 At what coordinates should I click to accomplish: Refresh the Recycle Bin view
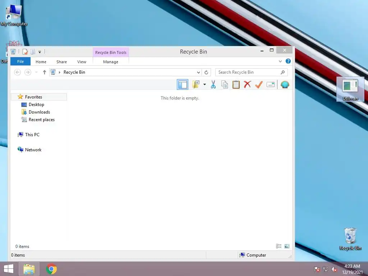coord(206,72)
